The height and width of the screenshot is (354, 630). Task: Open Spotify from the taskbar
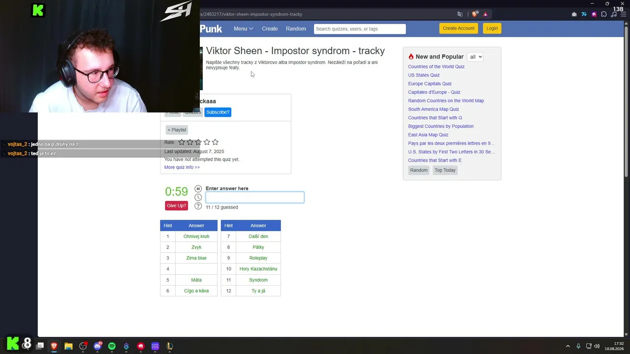(112, 346)
